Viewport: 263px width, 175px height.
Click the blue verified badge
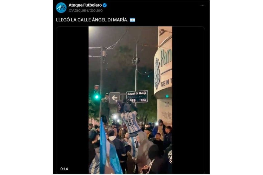coord(105,5)
